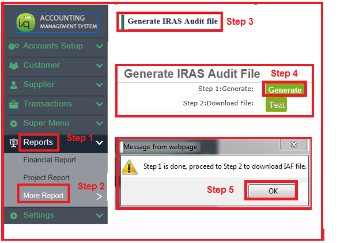Click the Super Menu gear icon
Screen dimensions: 363x243
point(14,124)
